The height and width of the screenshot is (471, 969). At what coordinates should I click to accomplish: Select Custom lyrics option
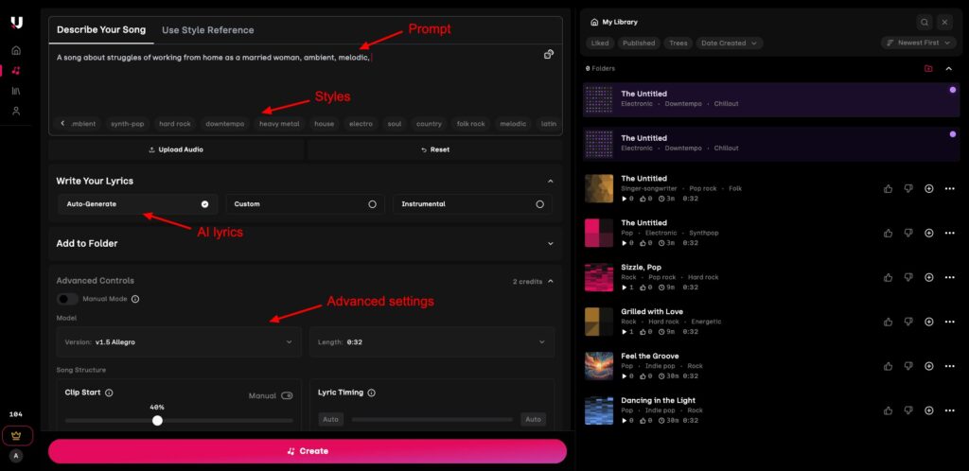coord(306,204)
